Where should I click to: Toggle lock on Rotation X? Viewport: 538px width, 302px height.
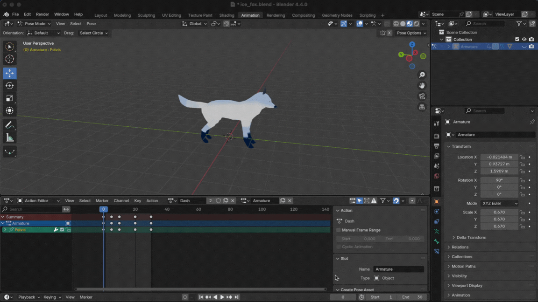[x=522, y=180]
